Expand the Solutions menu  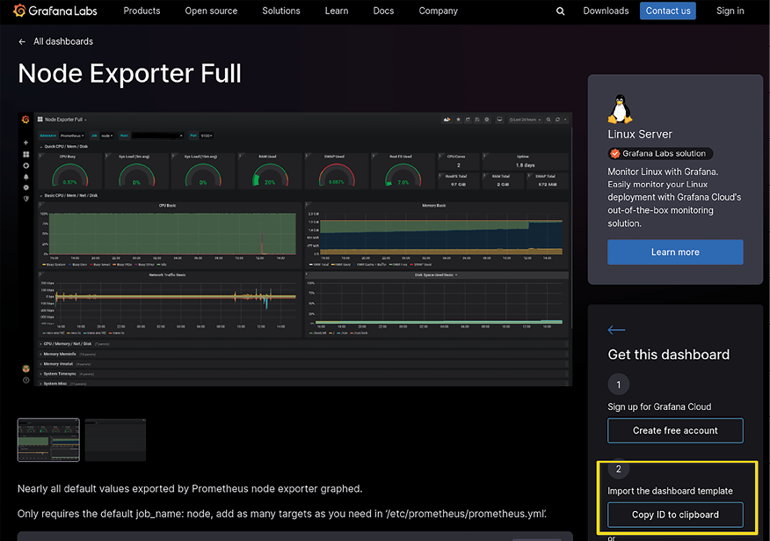point(281,11)
